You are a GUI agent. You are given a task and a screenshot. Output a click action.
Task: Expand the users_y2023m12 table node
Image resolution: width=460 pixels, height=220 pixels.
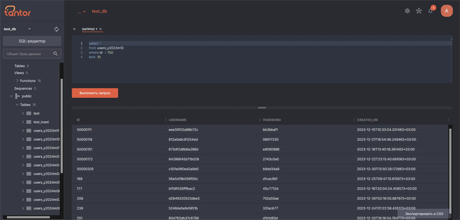23,139
